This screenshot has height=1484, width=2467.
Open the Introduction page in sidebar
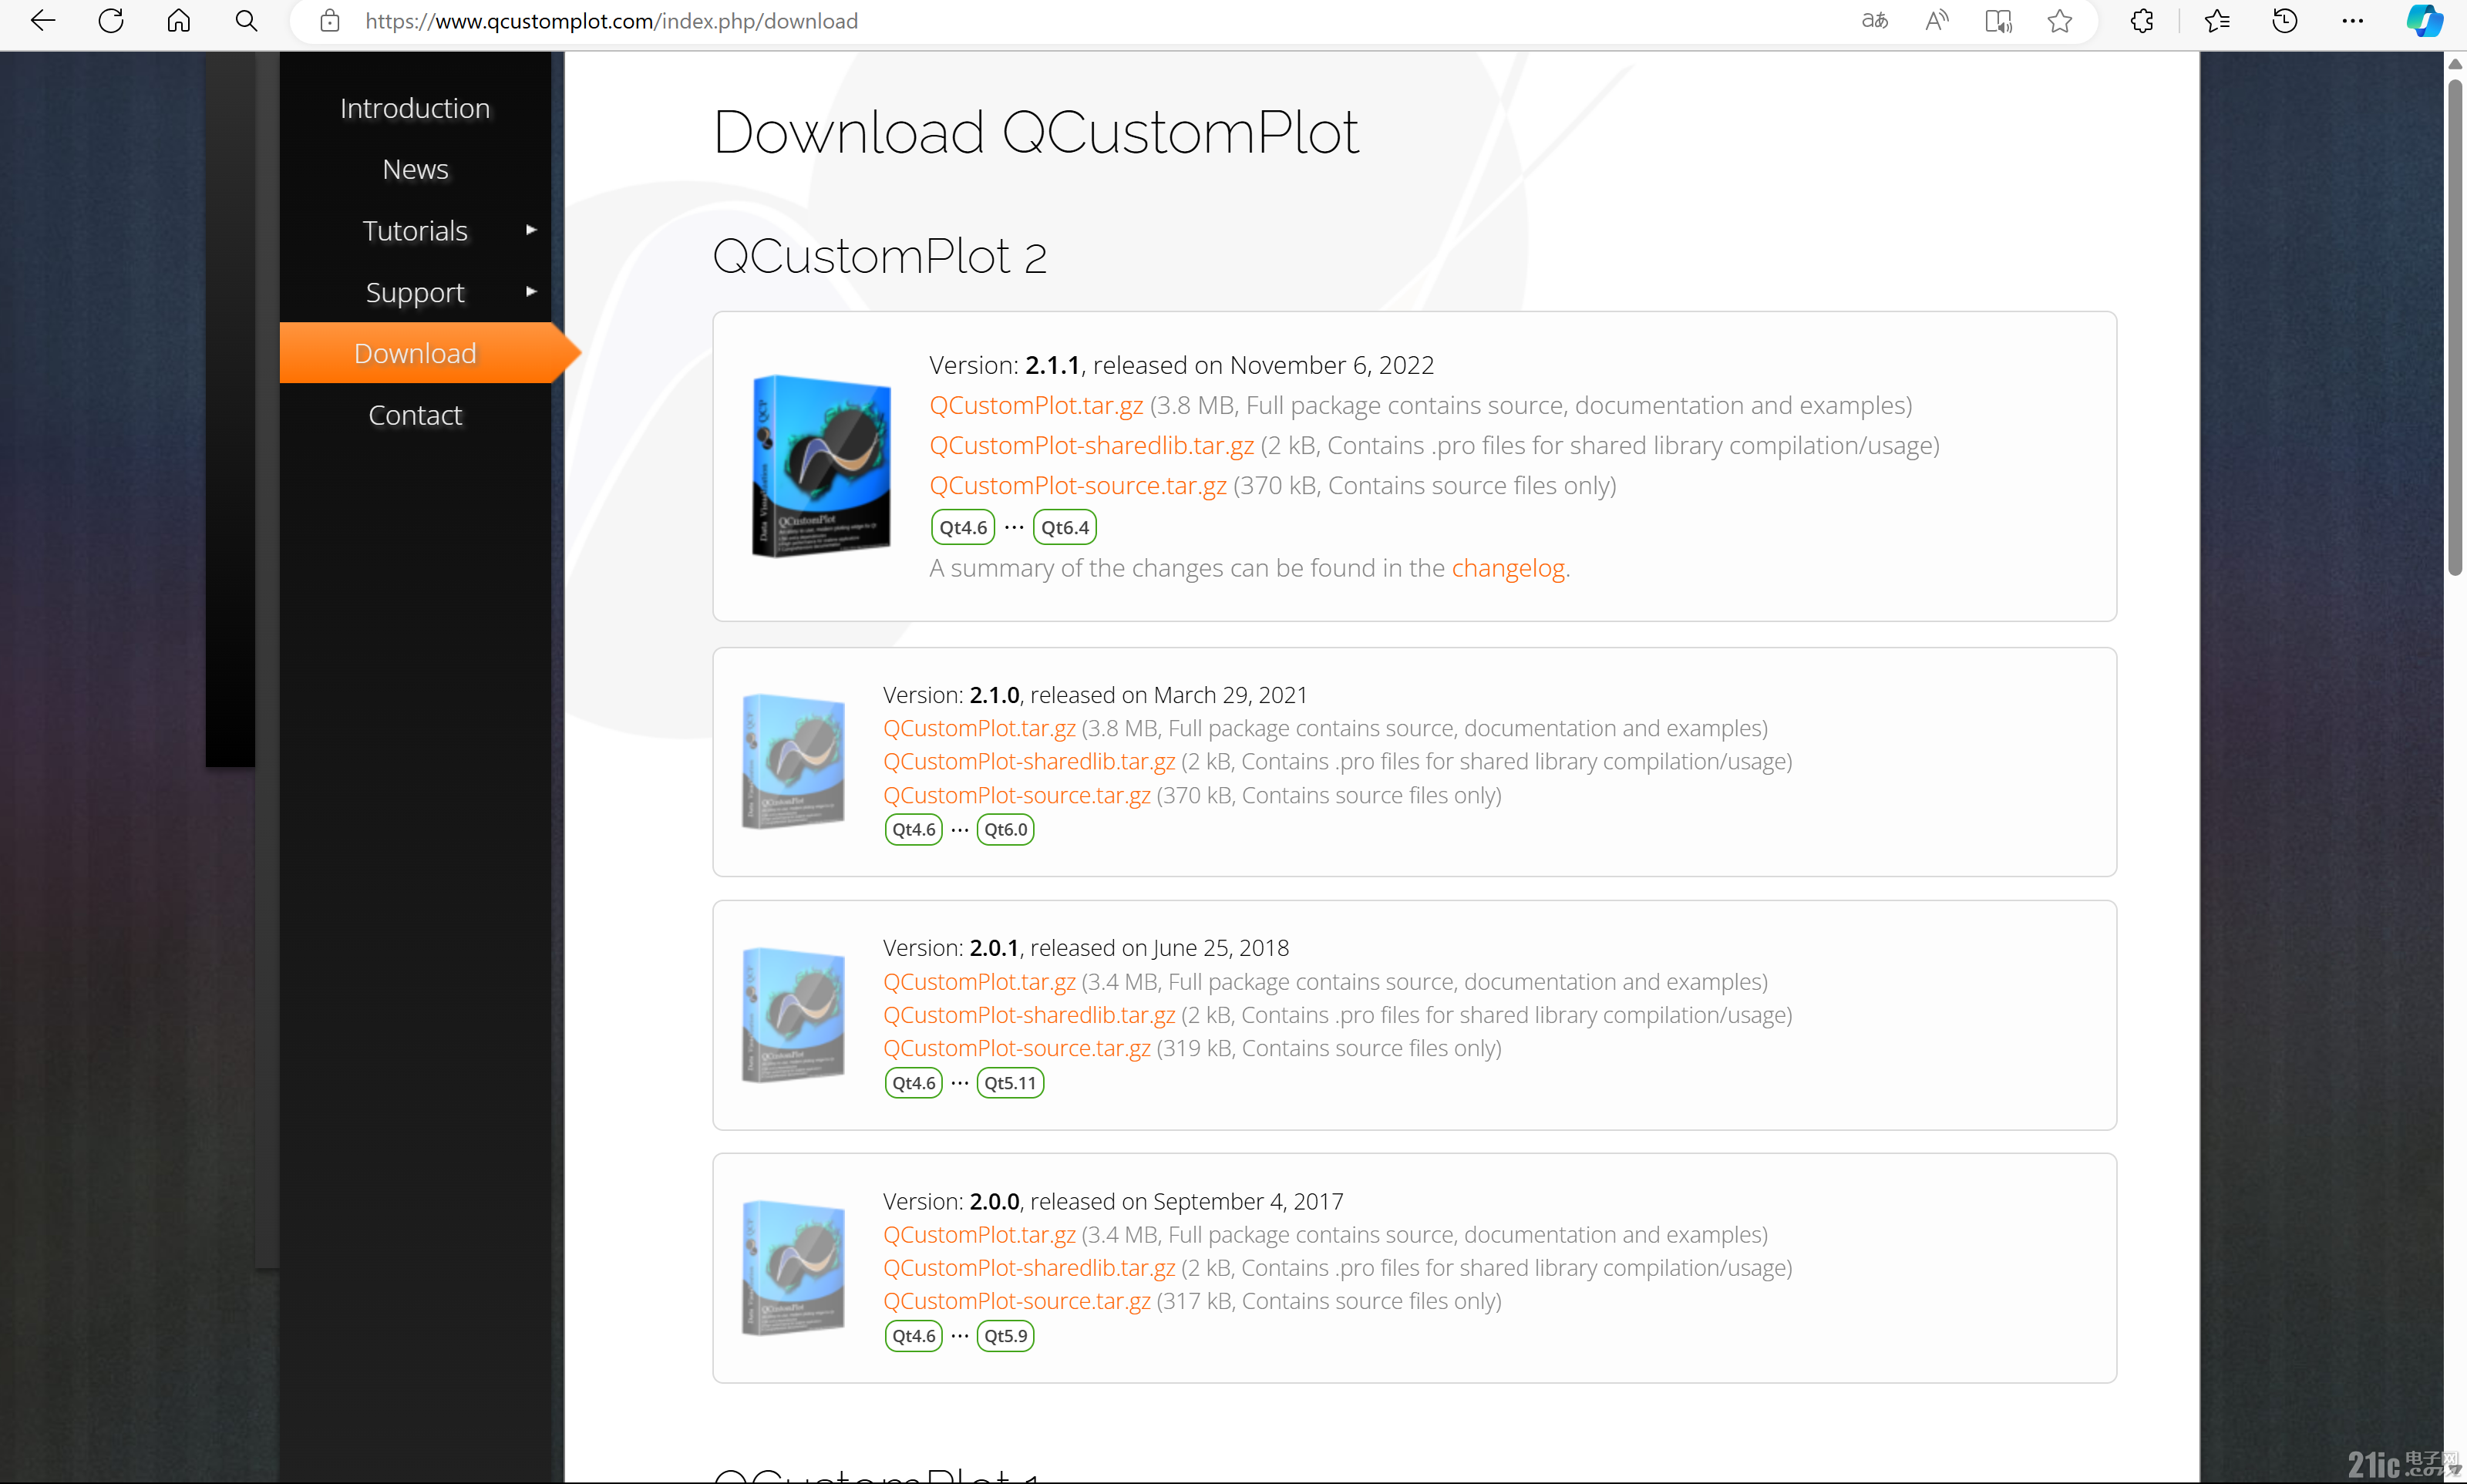click(x=415, y=108)
